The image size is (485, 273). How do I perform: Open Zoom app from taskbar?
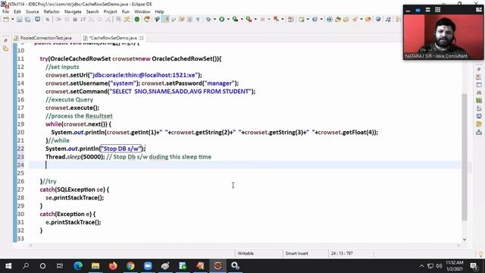[148, 266]
